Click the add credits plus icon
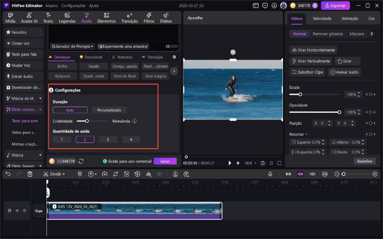 coord(315,5)
